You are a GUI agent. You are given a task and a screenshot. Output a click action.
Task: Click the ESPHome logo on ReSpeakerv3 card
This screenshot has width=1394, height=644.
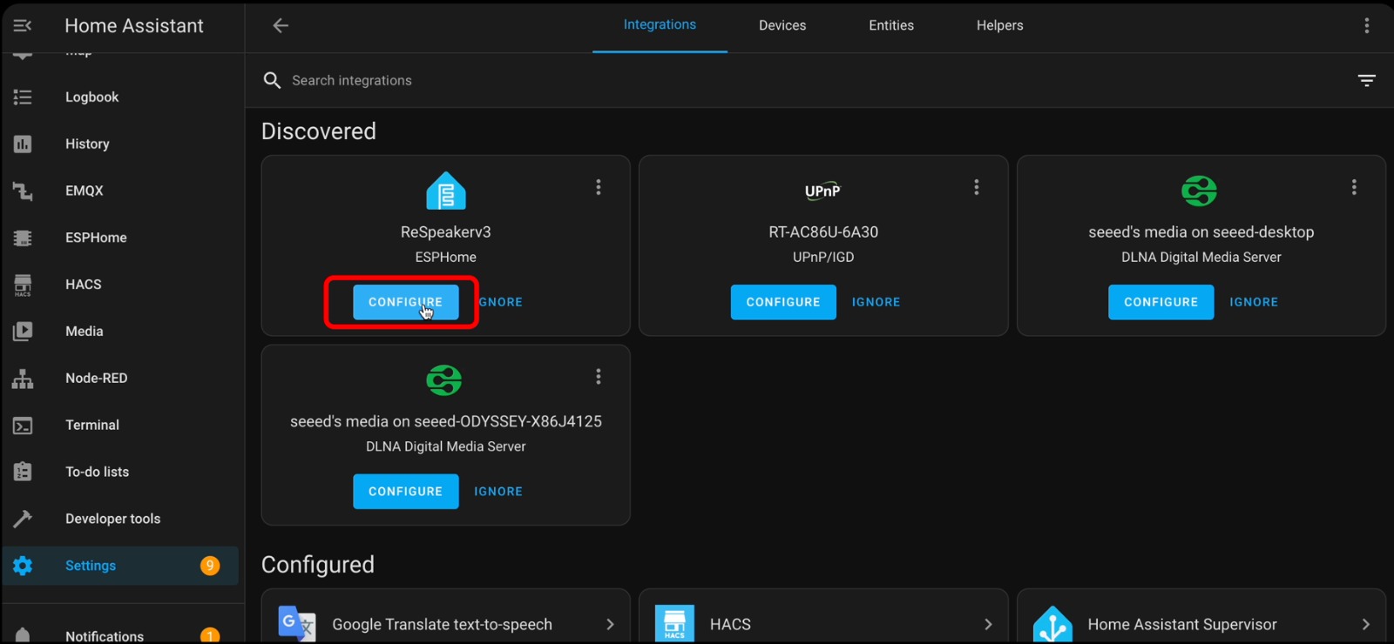coord(445,191)
